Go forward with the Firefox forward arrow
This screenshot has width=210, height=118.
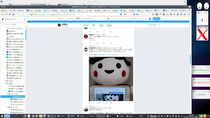pyautogui.click(x=6, y=14)
